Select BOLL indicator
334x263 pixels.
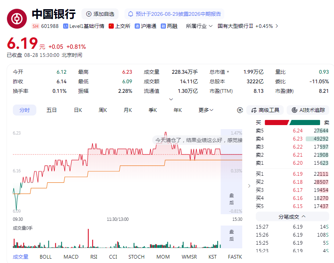46,257
